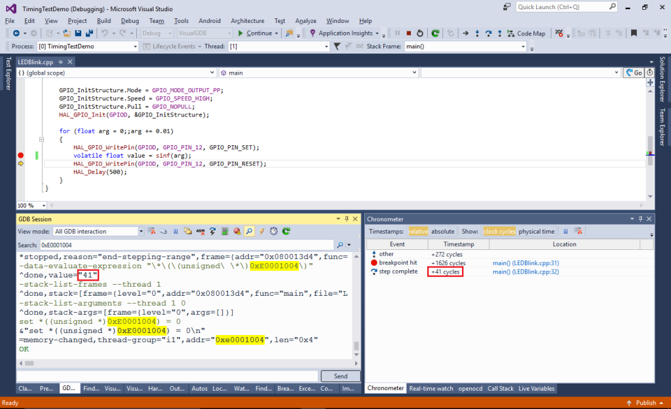The image size is (671, 409).
Task: Click the ASM icon in GDB Session toolbar
Action: pyautogui.click(x=201, y=231)
